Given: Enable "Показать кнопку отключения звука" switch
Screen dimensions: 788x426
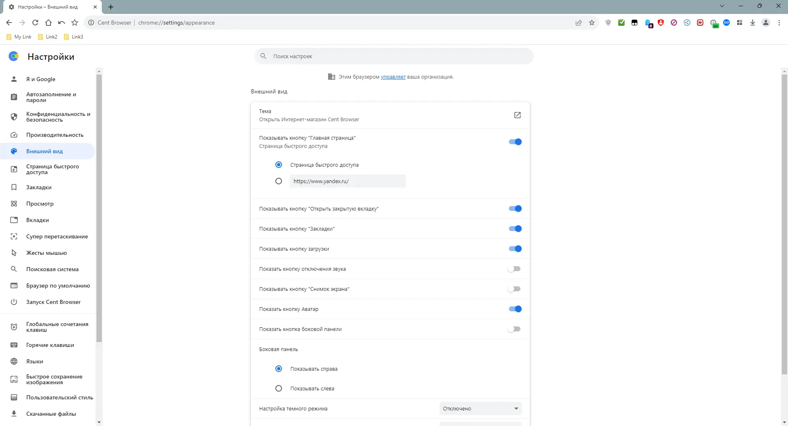Looking at the screenshot, I should click(x=515, y=269).
